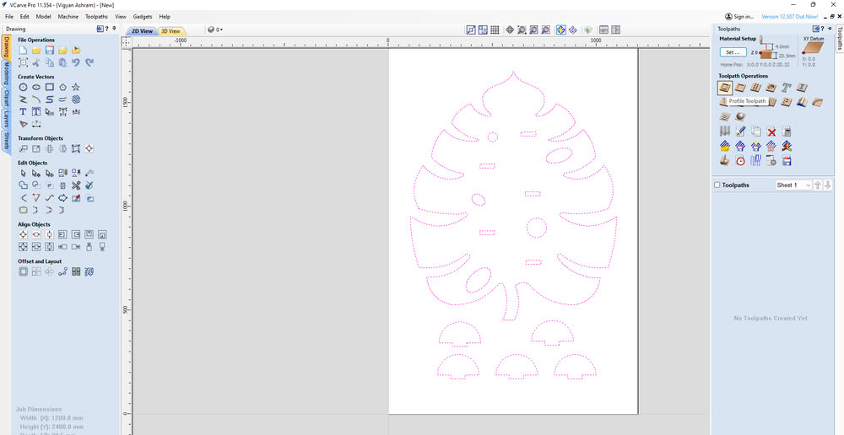Select the Draw Rectangle tool
The image size is (844, 435).
pos(50,87)
